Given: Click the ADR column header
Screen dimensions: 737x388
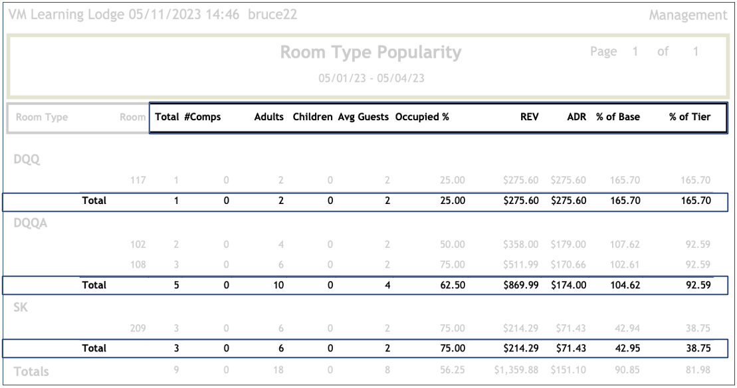Looking at the screenshot, I should coord(576,117).
